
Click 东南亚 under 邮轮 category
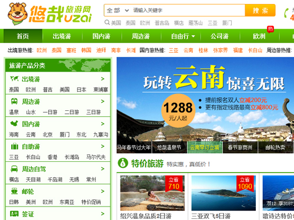[x=67, y=202]
